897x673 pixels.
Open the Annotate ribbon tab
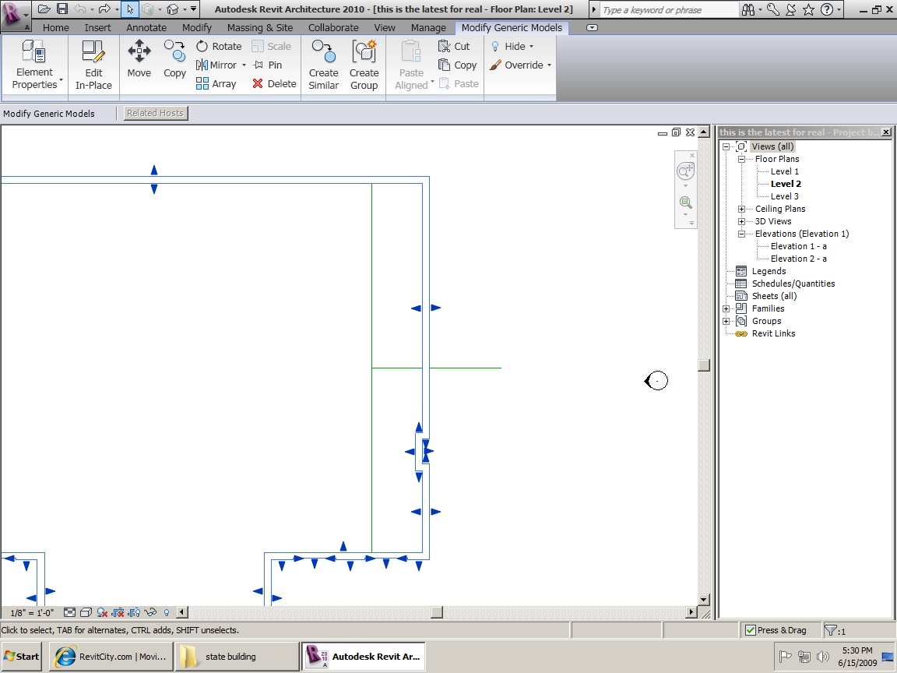(146, 27)
